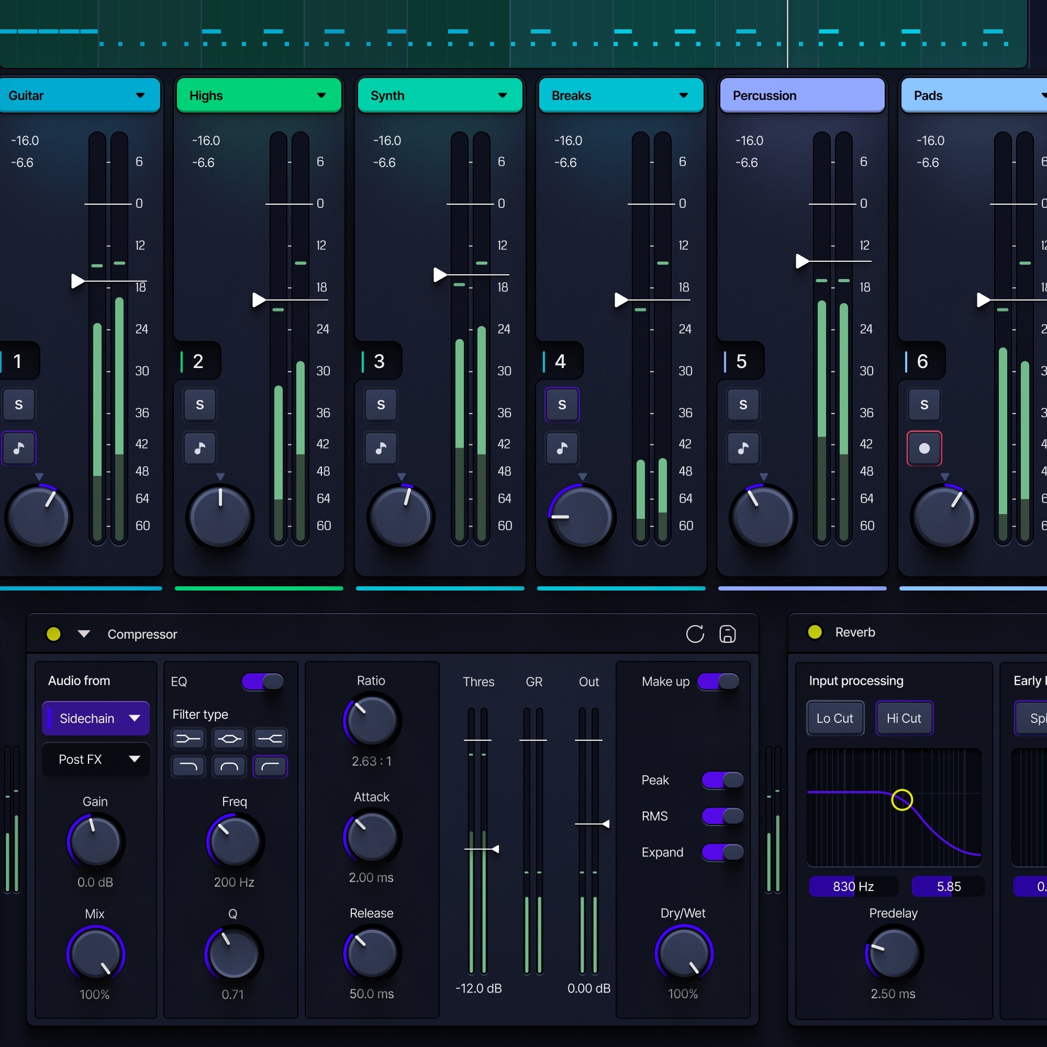Click the Hi Cut button

tap(904, 718)
